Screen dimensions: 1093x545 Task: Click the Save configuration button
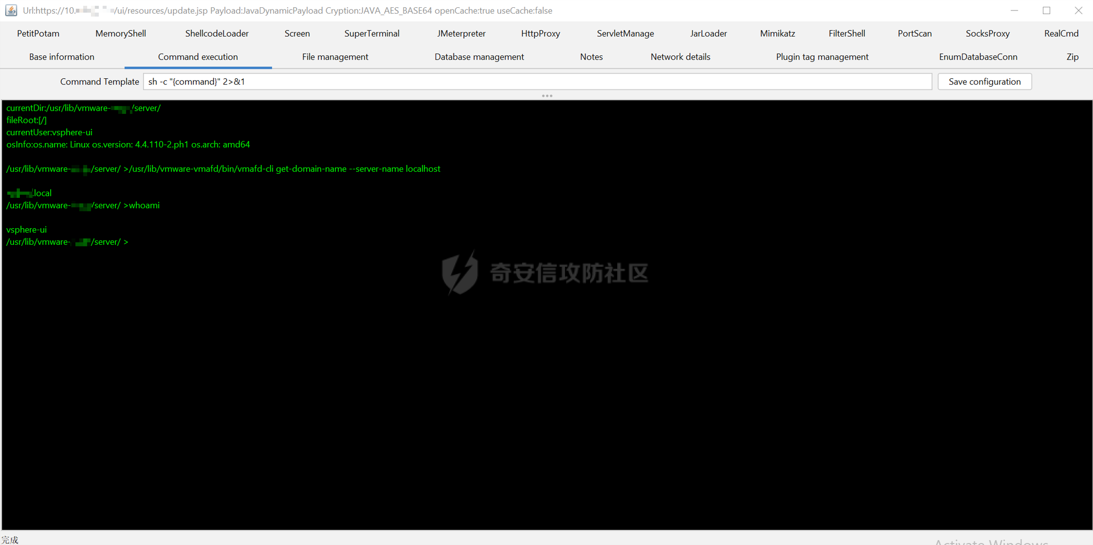(984, 81)
